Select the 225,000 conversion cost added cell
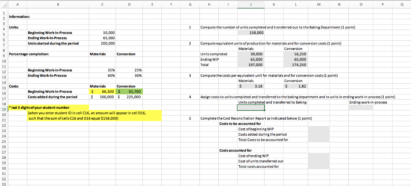Screen dimensions: 411x186 (129, 97)
